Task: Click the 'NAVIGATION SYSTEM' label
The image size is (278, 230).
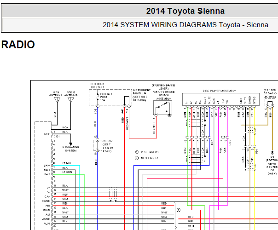Action: 71,149
